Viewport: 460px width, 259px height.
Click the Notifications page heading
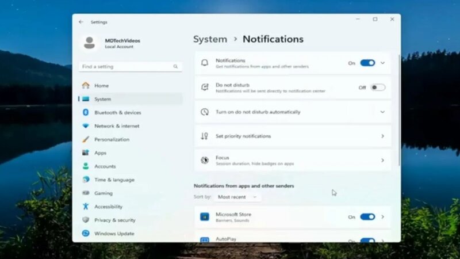click(273, 39)
